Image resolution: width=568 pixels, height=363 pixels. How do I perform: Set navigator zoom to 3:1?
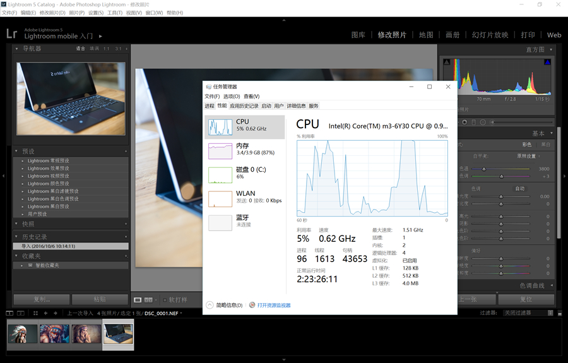tap(119, 49)
